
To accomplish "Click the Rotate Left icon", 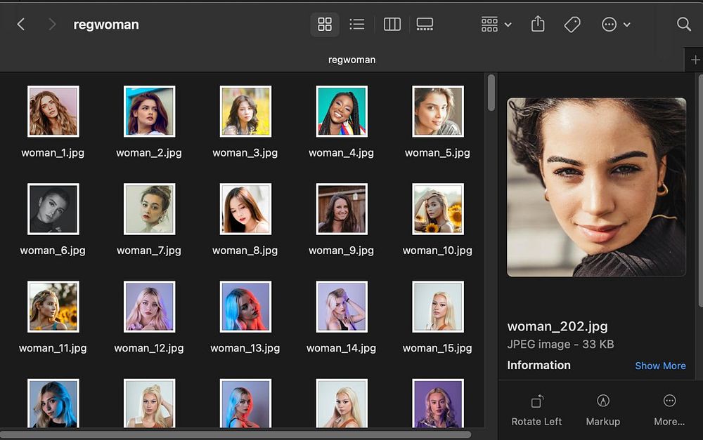I will coord(536,401).
